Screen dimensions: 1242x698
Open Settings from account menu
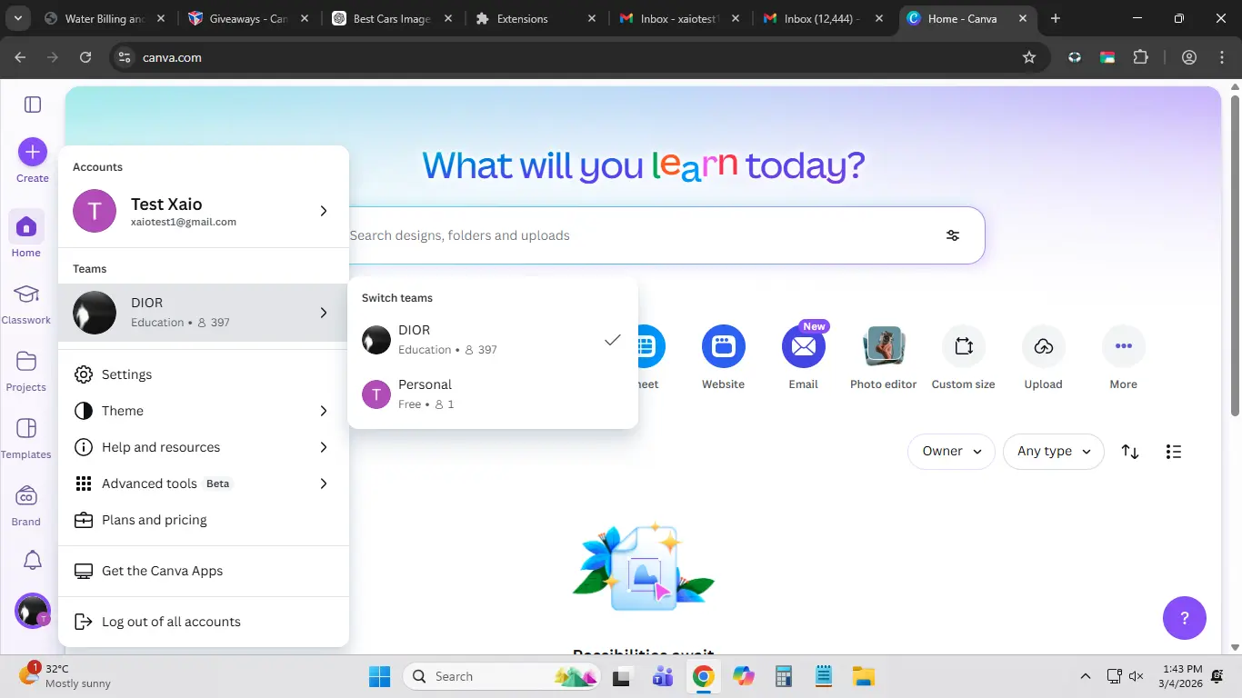point(204,374)
